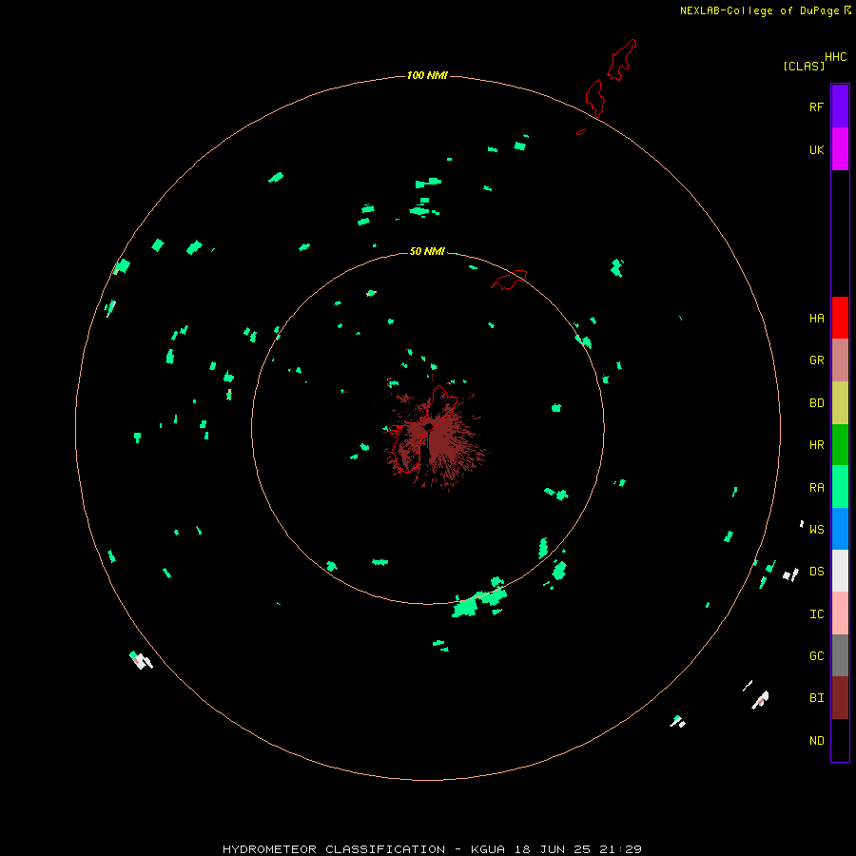Screen dimensions: 856x856
Task: Click the red HA legend swatch
Action: [840, 318]
